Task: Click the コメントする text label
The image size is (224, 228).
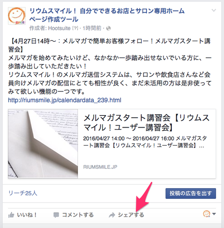Action: click(78, 215)
